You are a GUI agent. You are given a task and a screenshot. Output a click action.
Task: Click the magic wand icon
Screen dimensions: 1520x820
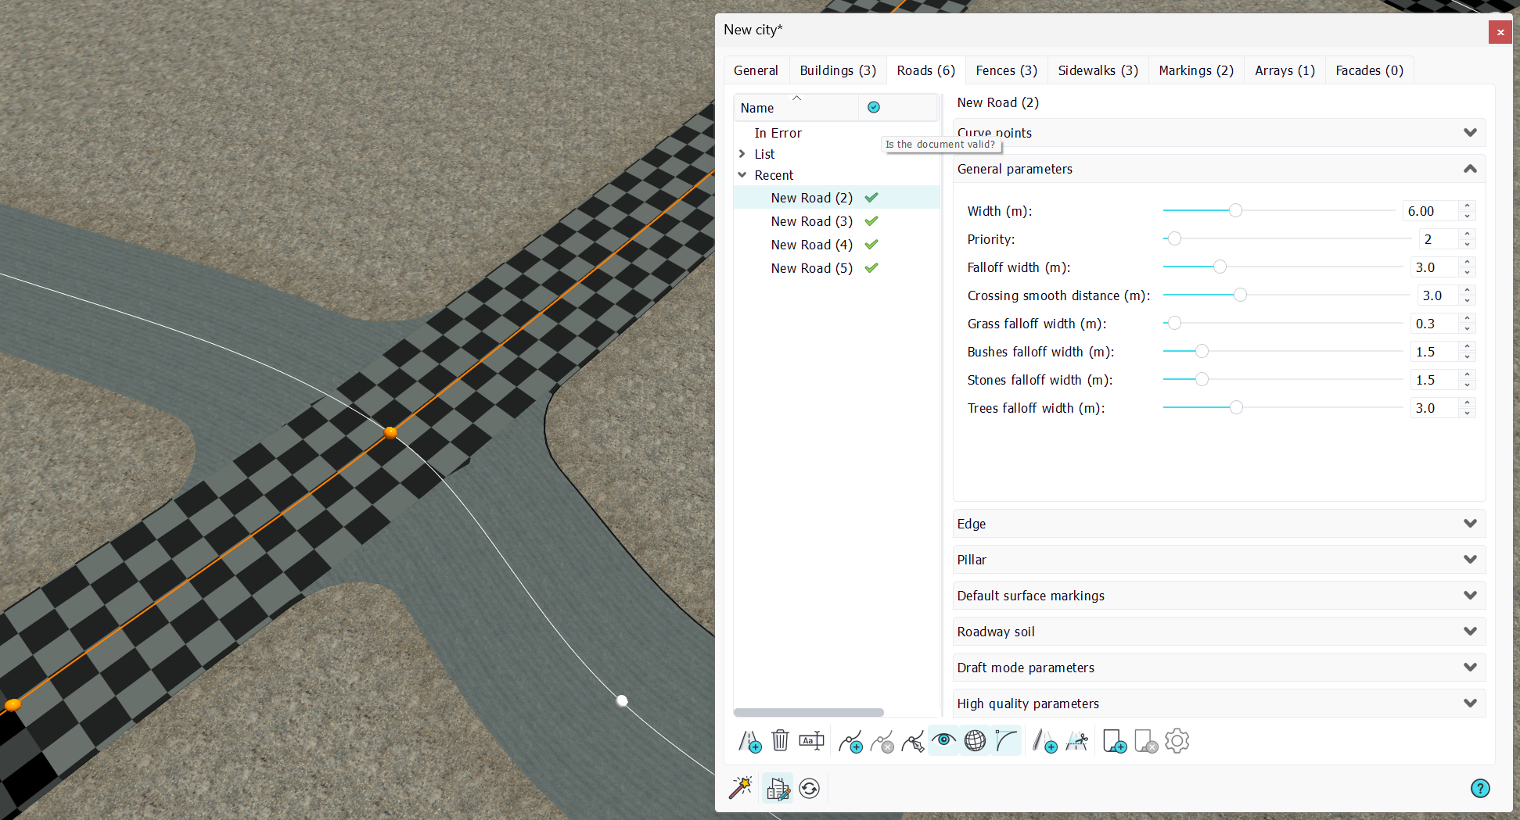[740, 788]
